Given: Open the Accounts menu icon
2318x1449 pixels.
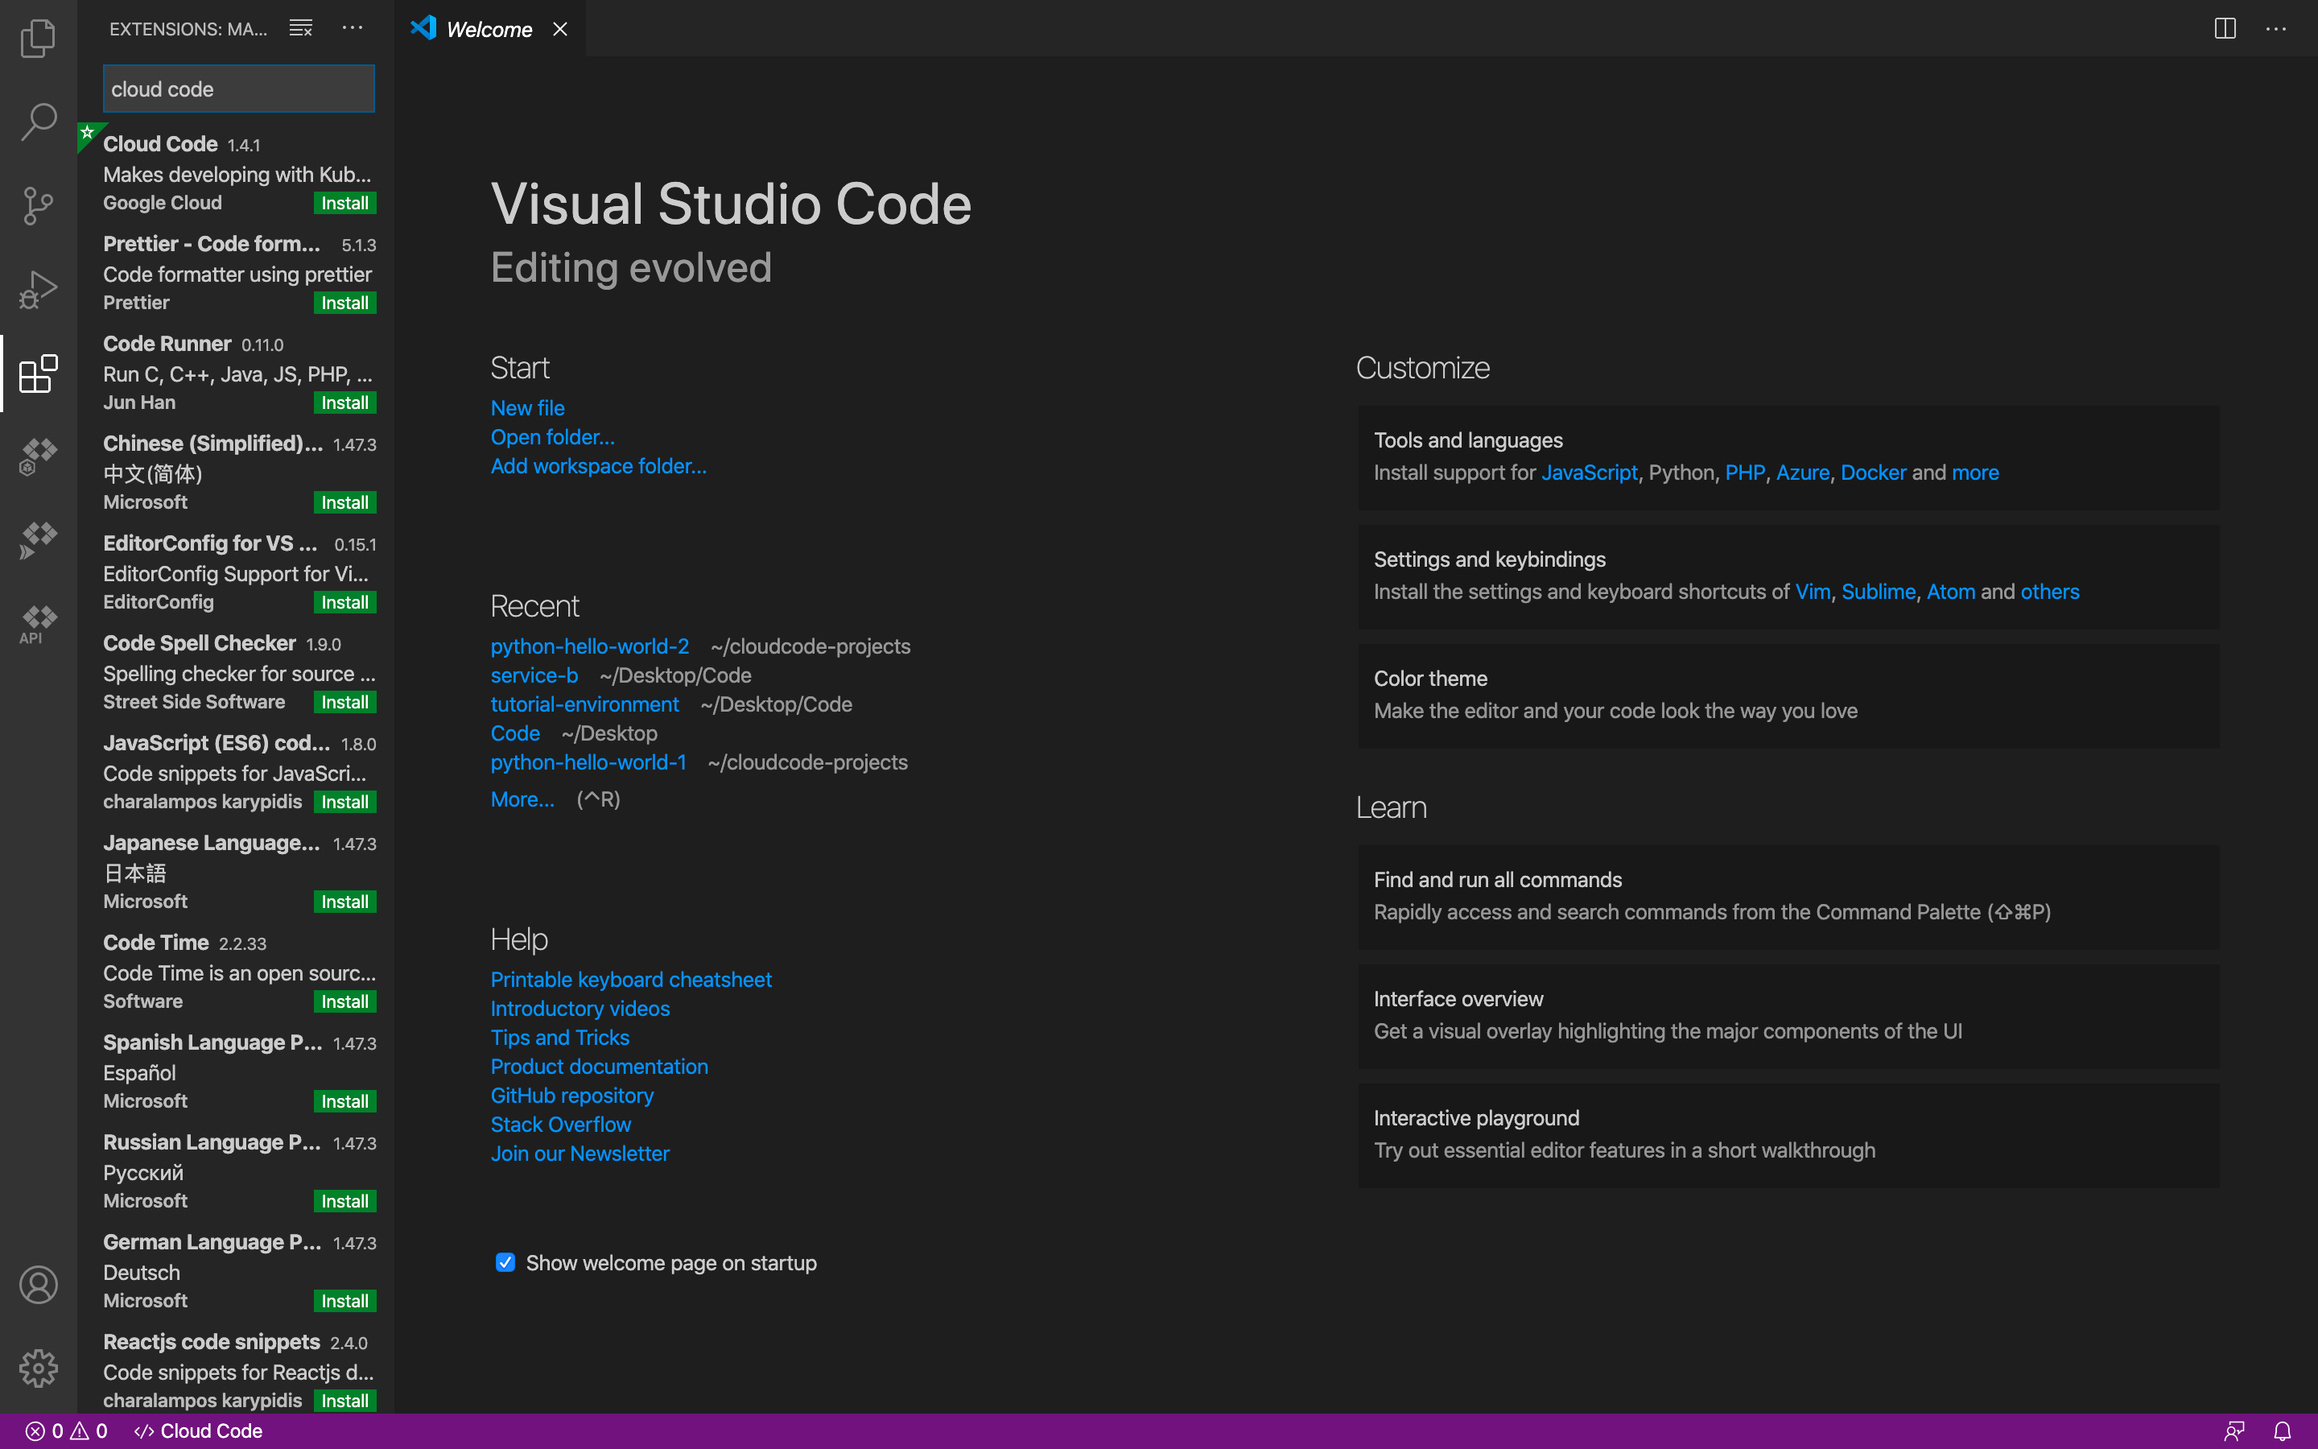Looking at the screenshot, I should 39,1284.
